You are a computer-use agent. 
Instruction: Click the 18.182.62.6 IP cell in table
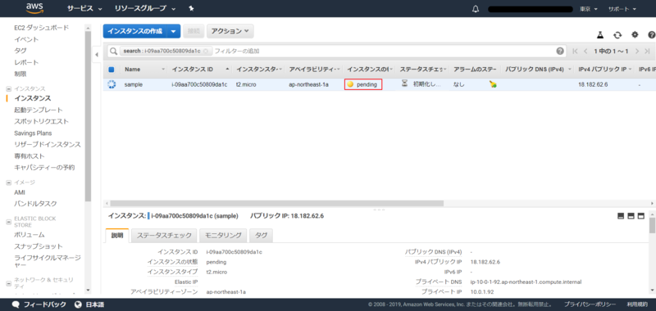[x=593, y=84]
